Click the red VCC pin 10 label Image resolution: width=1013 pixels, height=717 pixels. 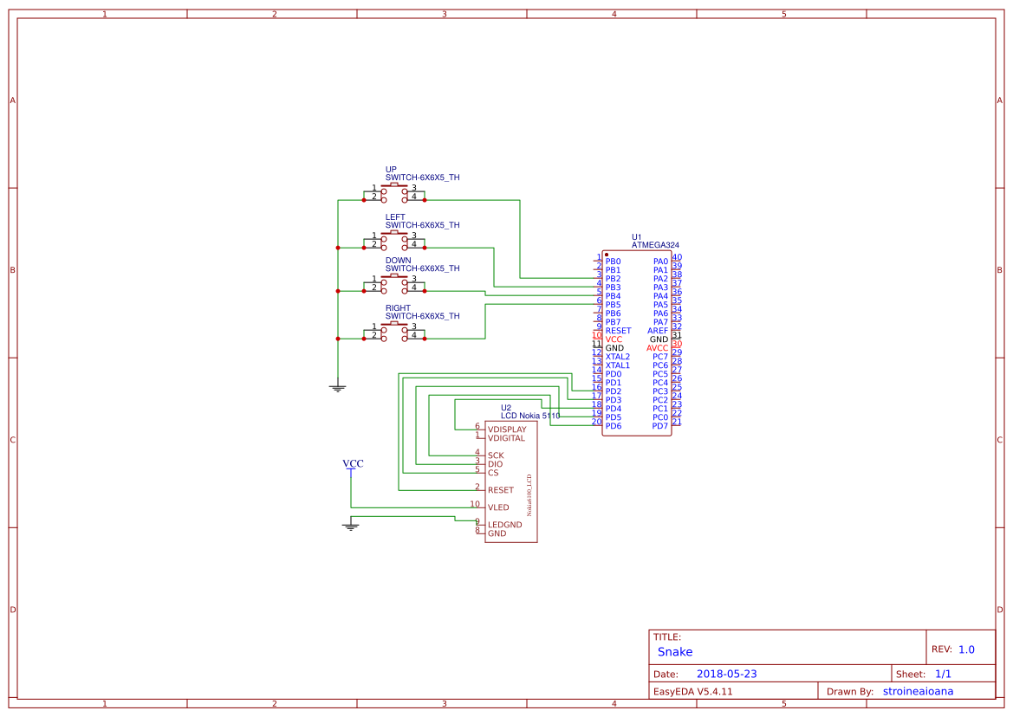pos(614,339)
